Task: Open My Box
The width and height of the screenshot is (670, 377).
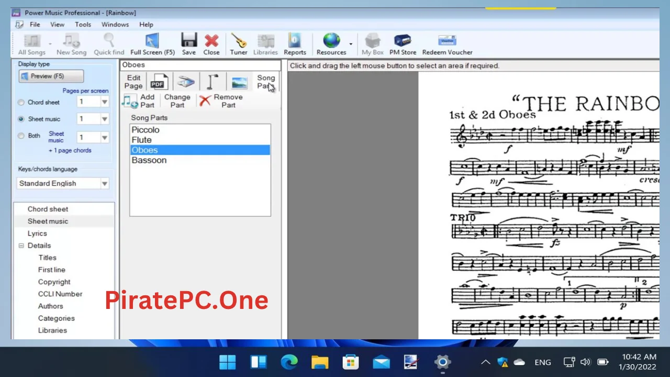Action: coord(373,45)
